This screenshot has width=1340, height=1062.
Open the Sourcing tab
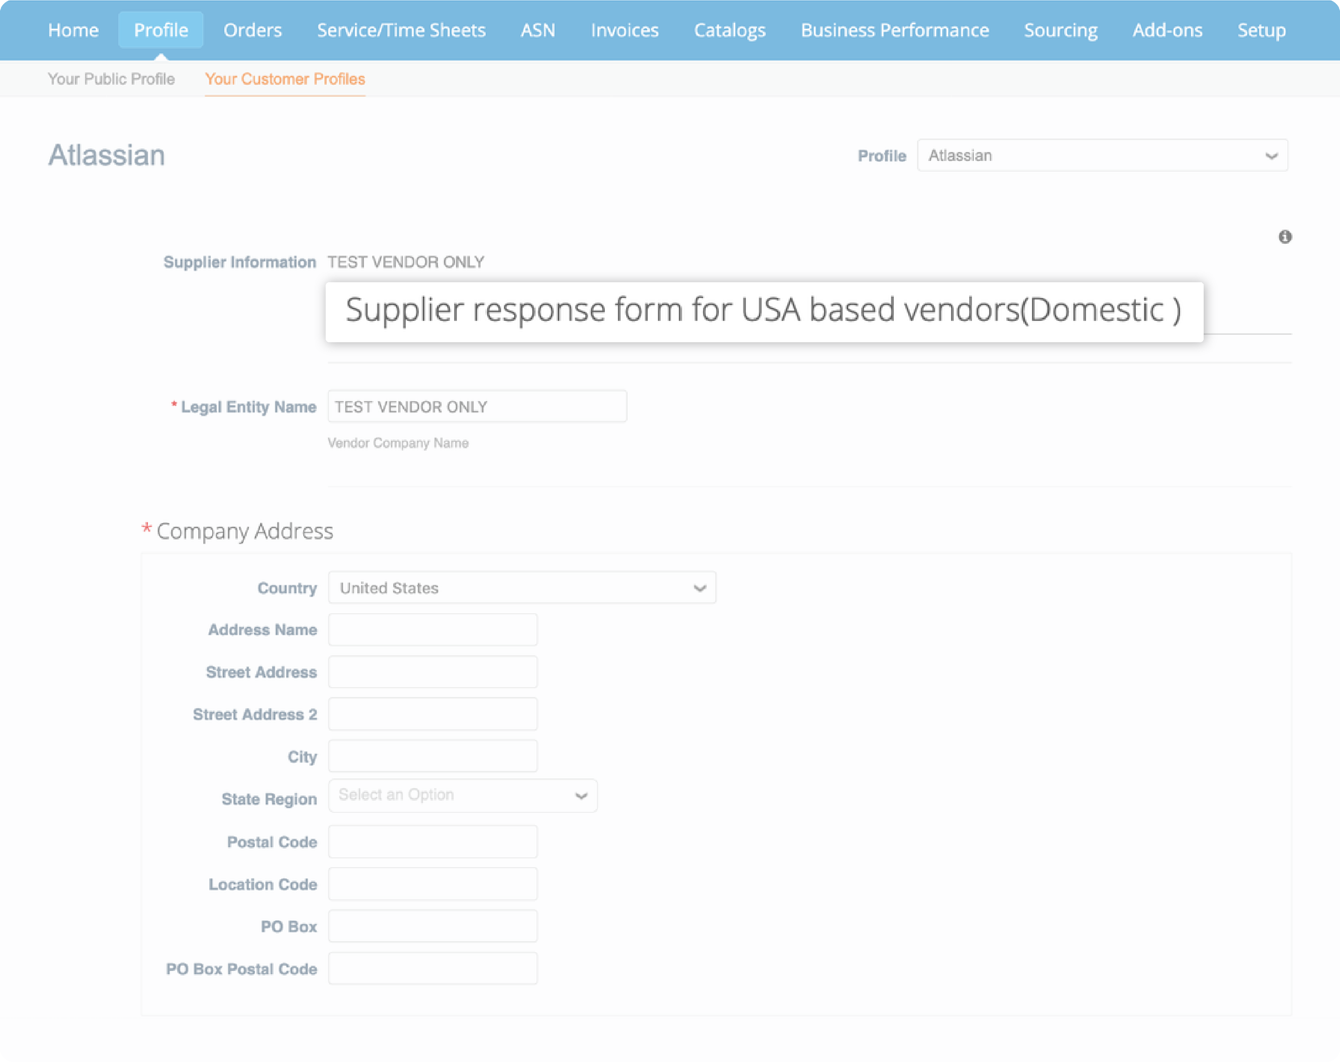pos(1061,30)
